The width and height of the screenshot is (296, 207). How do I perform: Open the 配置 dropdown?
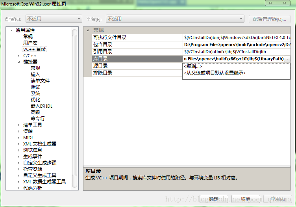(53, 19)
